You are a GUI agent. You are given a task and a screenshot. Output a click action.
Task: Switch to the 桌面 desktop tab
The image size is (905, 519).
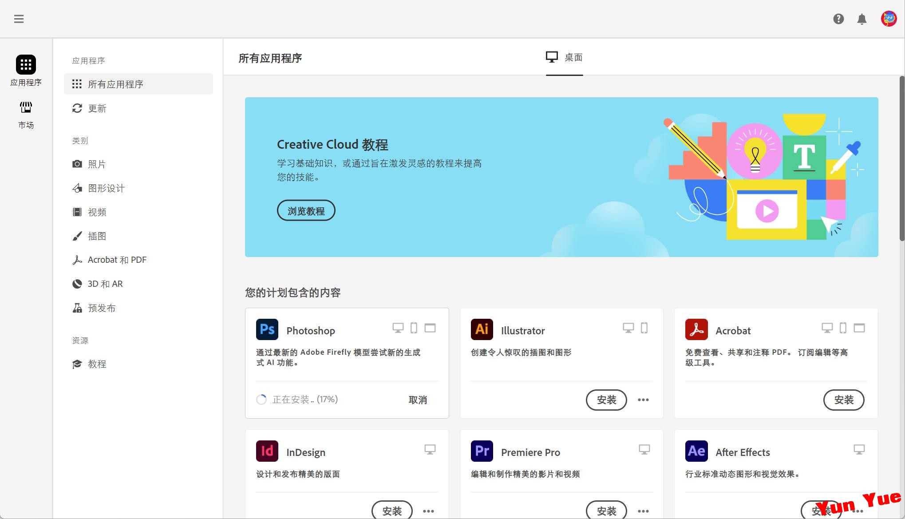[564, 58]
